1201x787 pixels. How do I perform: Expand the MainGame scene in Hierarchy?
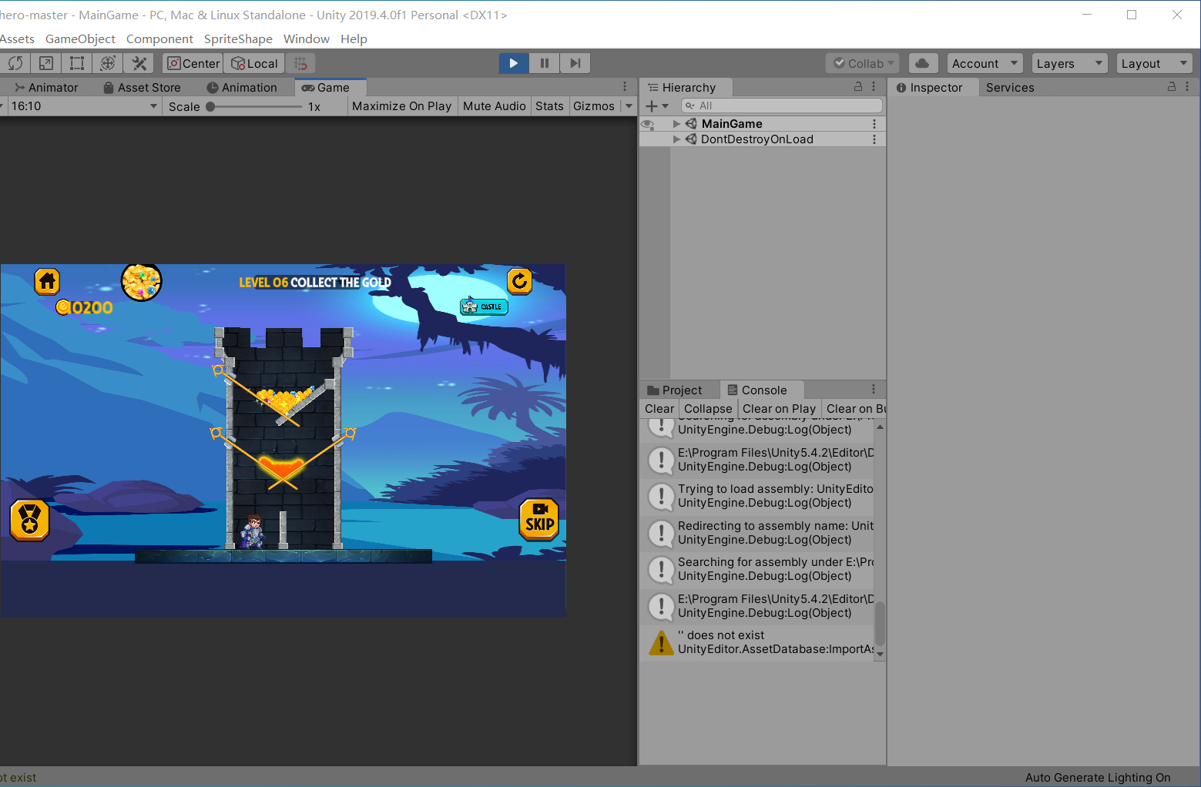click(x=676, y=124)
